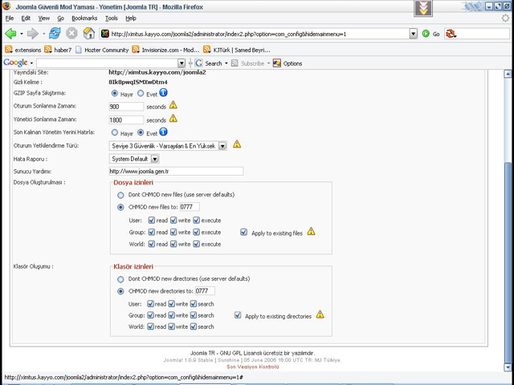Click the Subscribe feed icon

(x=235, y=63)
